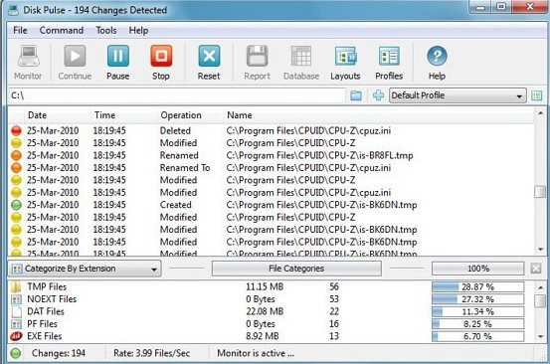Click 'Monitor is active ...' status text

tap(256, 353)
